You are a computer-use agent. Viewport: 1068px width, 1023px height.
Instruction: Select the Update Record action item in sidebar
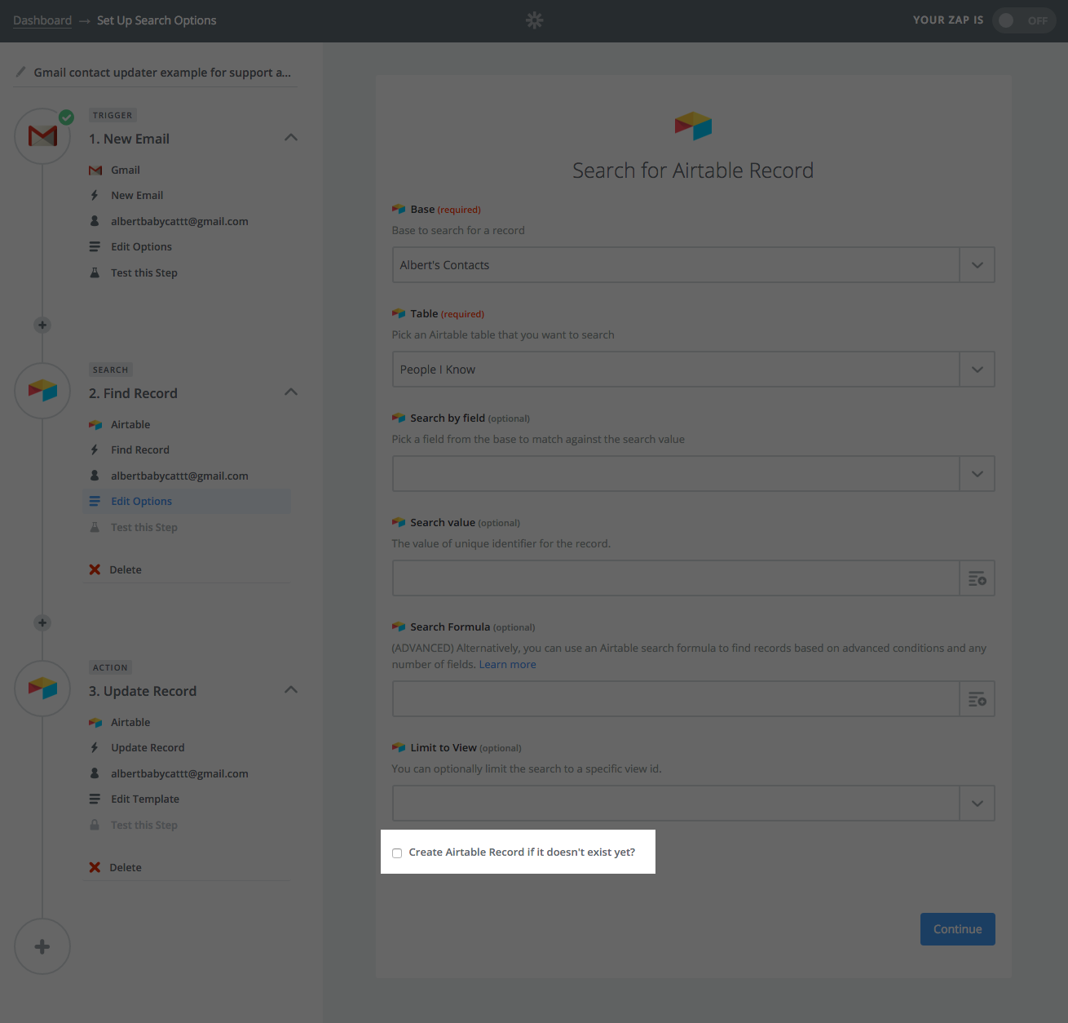click(x=148, y=748)
